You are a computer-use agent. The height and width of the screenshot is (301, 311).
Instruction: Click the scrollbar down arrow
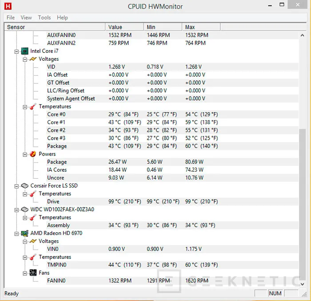(302, 284)
